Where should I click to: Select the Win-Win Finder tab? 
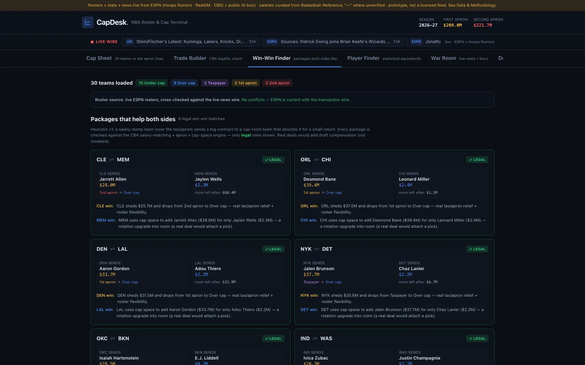click(x=295, y=58)
